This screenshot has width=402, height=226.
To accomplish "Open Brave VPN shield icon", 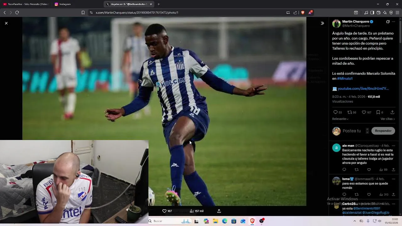I will click(391, 13).
